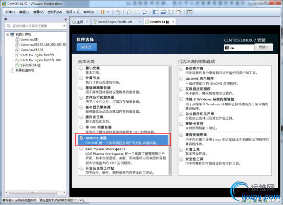
Task: Close the CentOS 64 位 tab
Action: [x=173, y=21]
